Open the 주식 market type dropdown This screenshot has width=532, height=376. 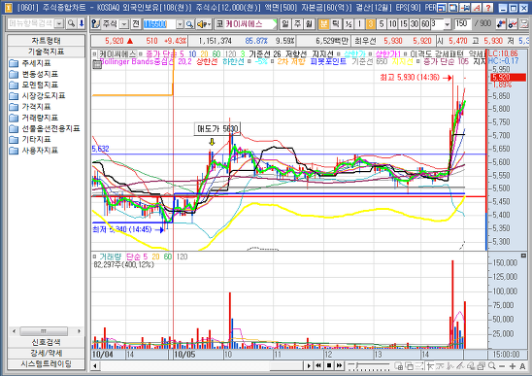[x=124, y=24]
